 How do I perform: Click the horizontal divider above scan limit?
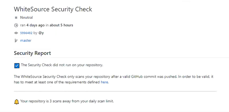pos(115,91)
